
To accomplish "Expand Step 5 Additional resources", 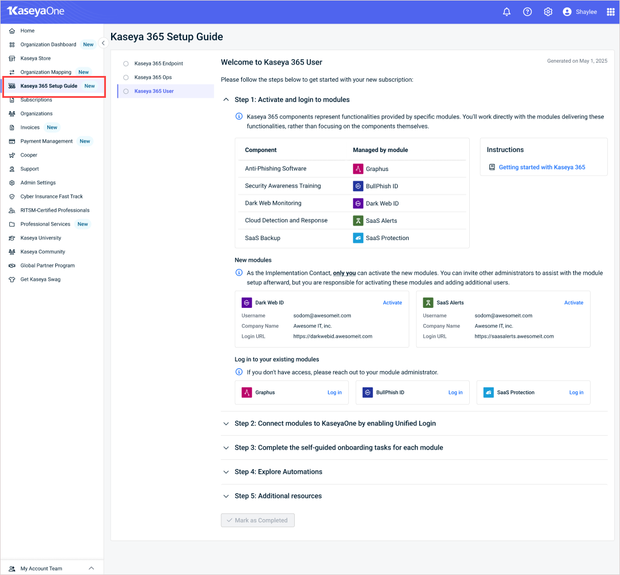I will (x=226, y=496).
